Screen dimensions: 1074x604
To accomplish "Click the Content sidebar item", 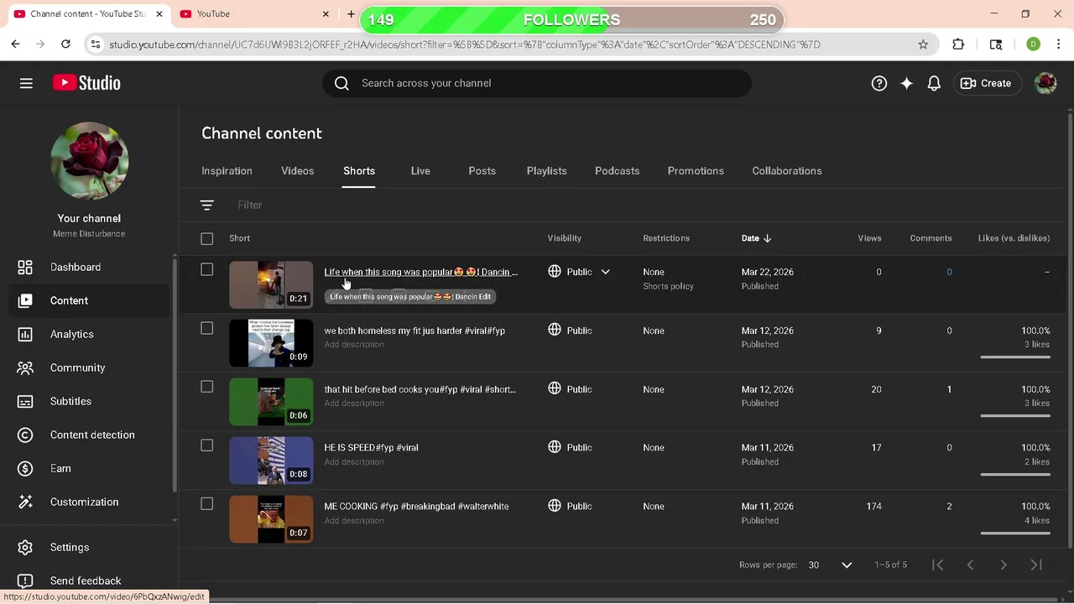I will 89,300.
